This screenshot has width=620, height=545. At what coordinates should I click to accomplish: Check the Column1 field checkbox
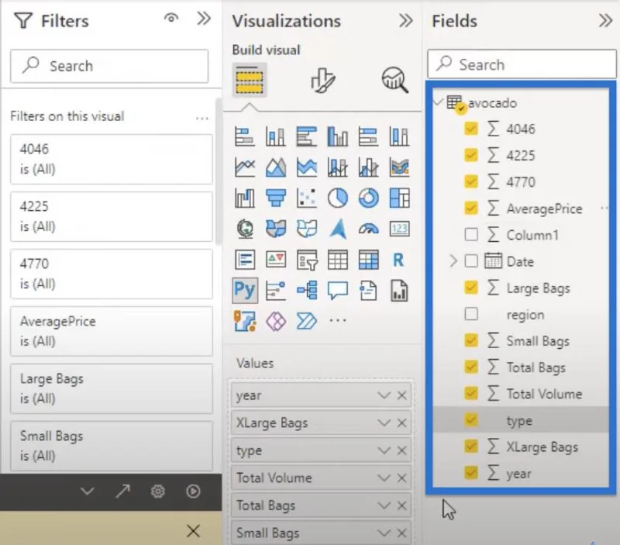pos(471,235)
